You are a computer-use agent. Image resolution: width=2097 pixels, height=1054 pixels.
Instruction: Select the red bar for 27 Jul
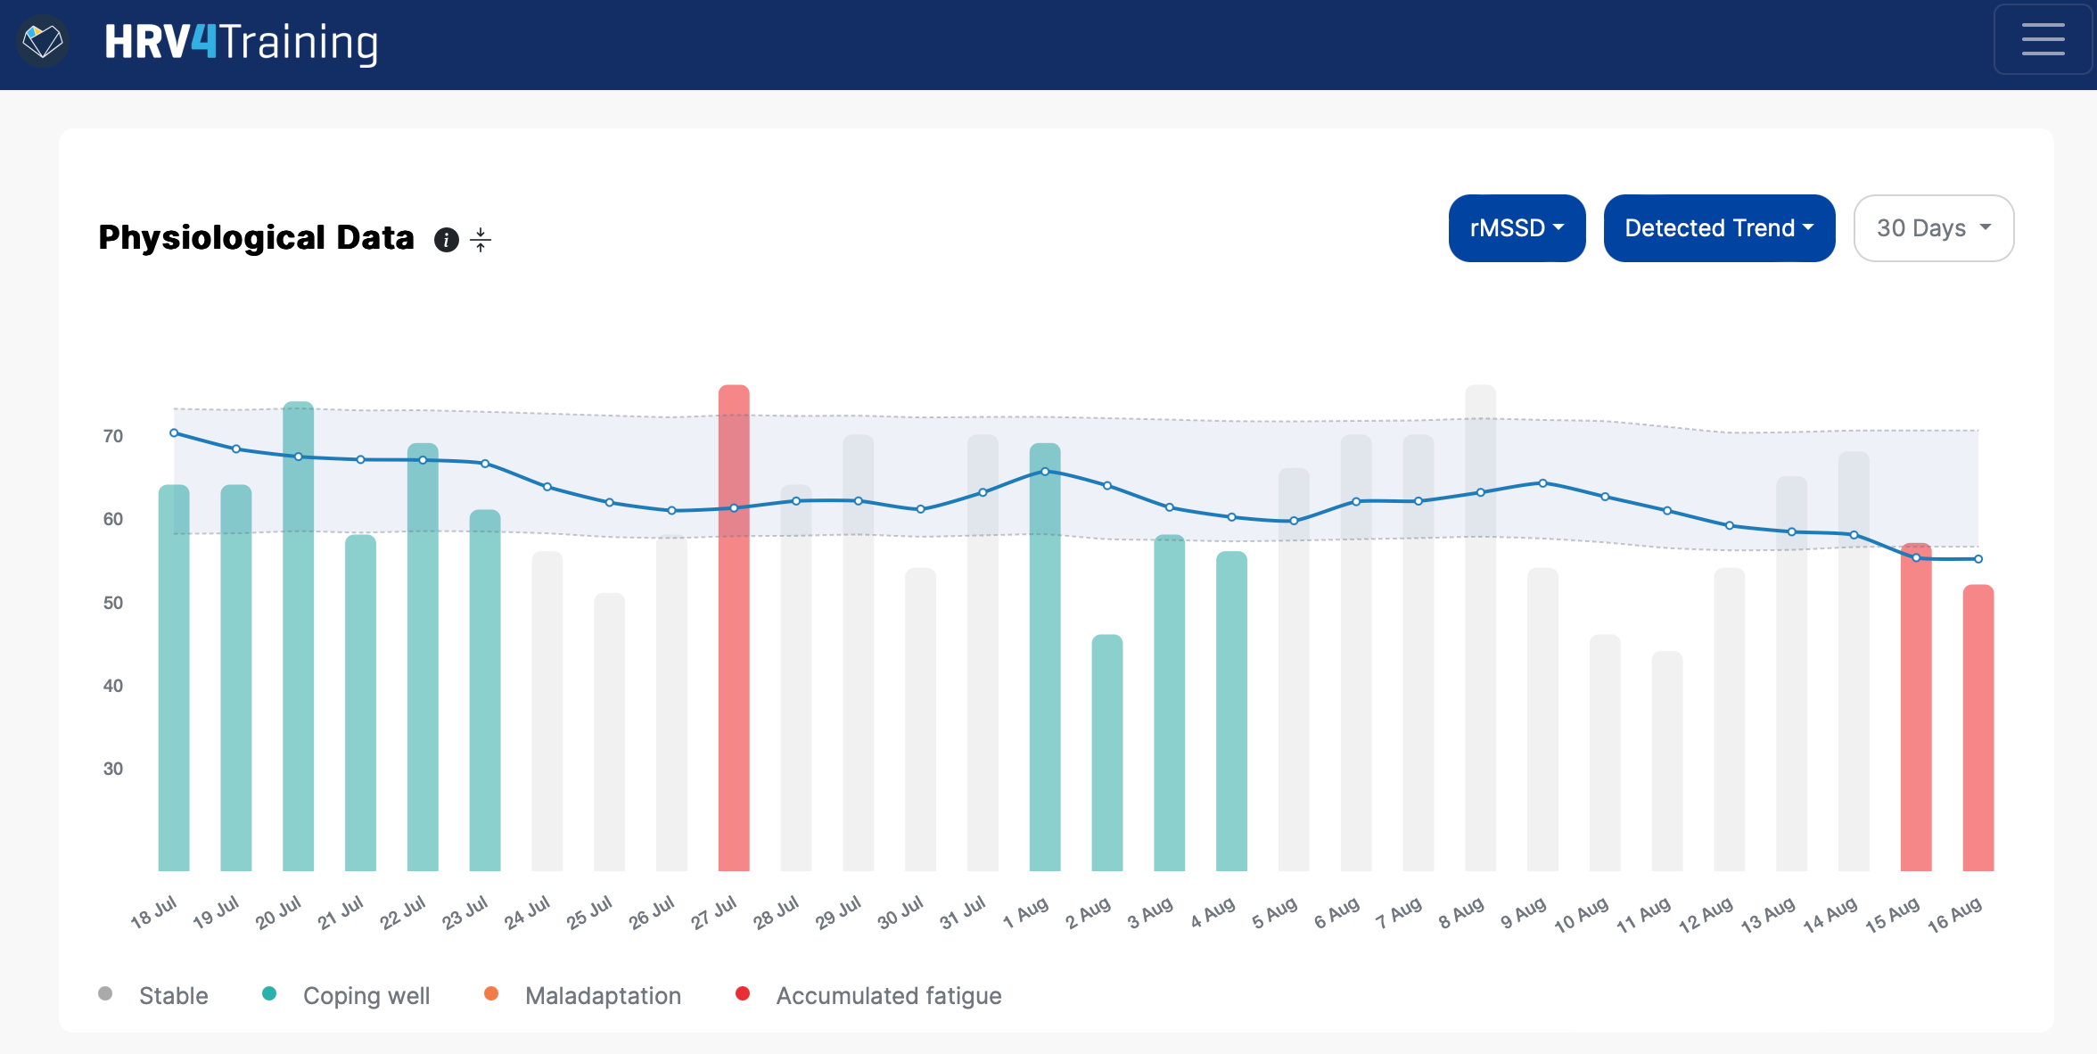pyautogui.click(x=734, y=678)
